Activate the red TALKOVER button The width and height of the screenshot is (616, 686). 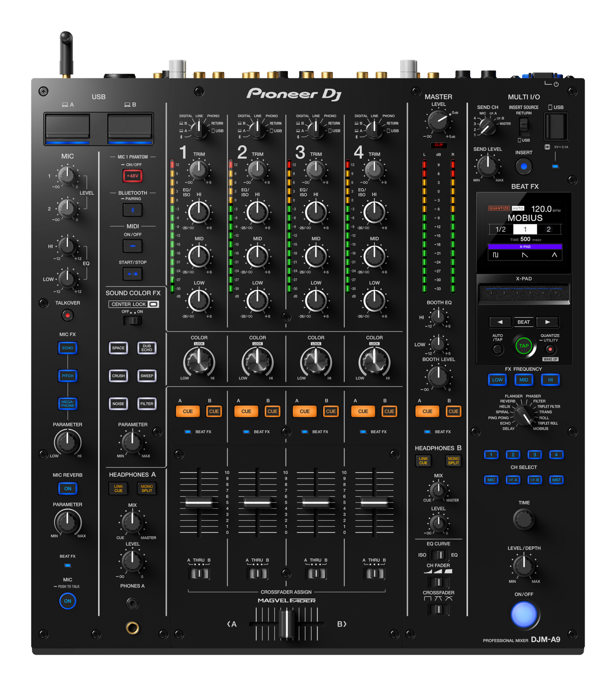pos(68,316)
